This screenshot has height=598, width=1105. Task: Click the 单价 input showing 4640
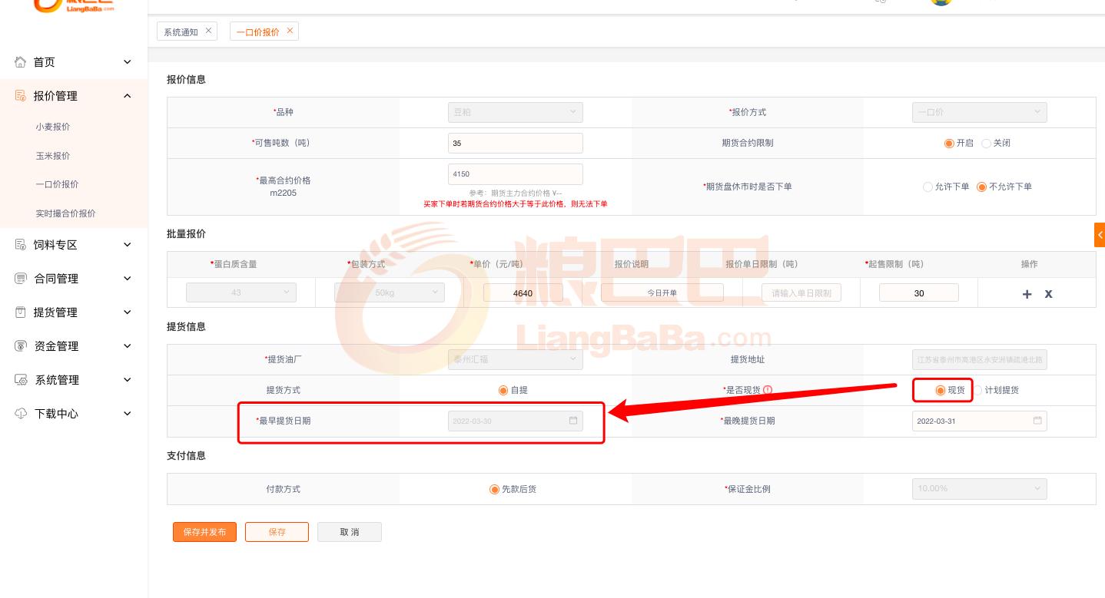pos(523,293)
